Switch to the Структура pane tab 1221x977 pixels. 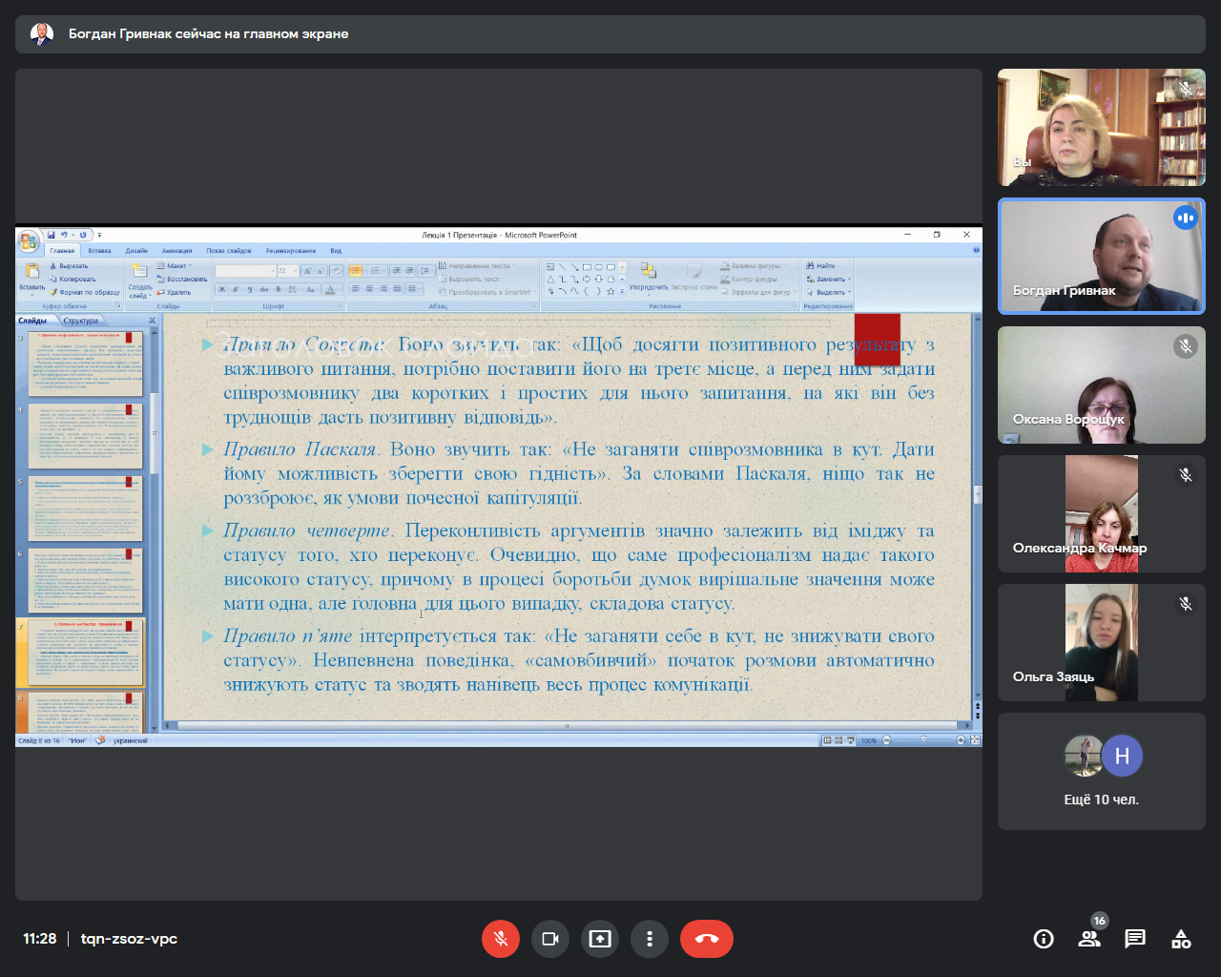80,321
